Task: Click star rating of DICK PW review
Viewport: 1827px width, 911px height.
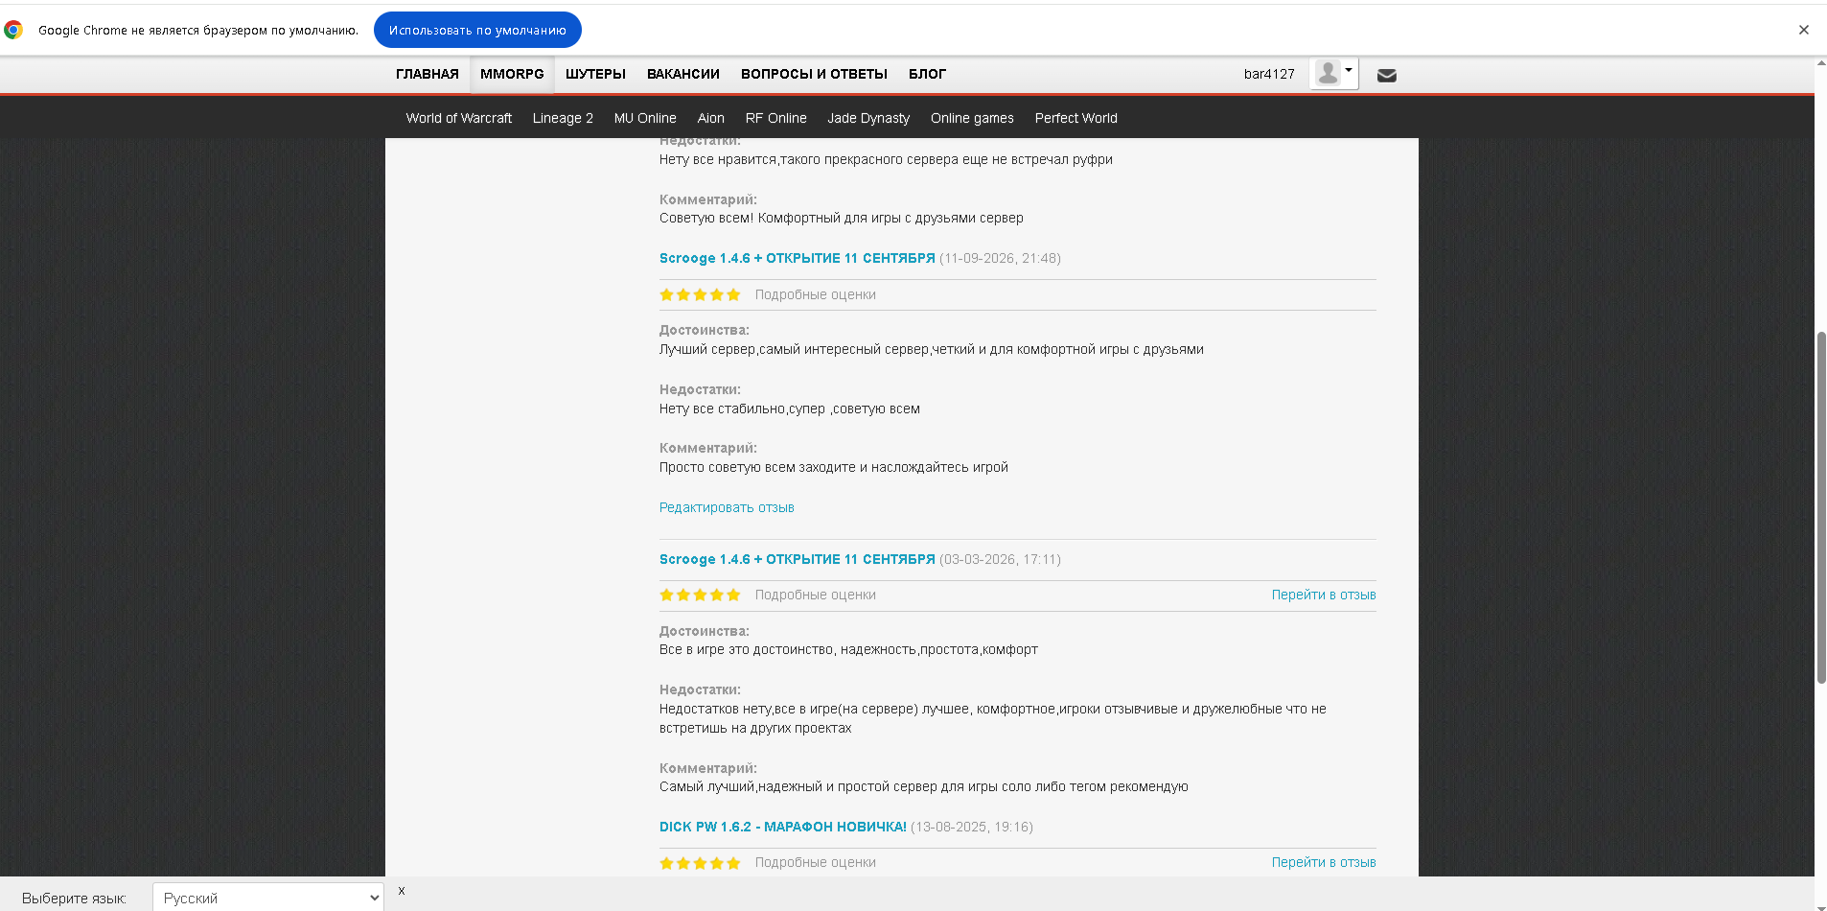Action: click(x=700, y=862)
